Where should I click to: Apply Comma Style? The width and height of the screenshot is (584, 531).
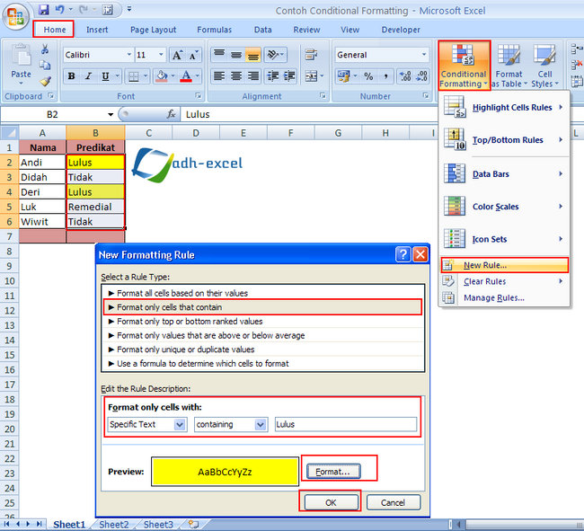(385, 76)
